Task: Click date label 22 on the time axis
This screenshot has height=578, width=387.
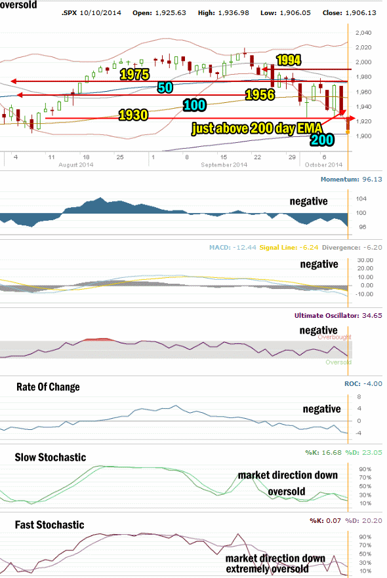Action: click(x=258, y=157)
